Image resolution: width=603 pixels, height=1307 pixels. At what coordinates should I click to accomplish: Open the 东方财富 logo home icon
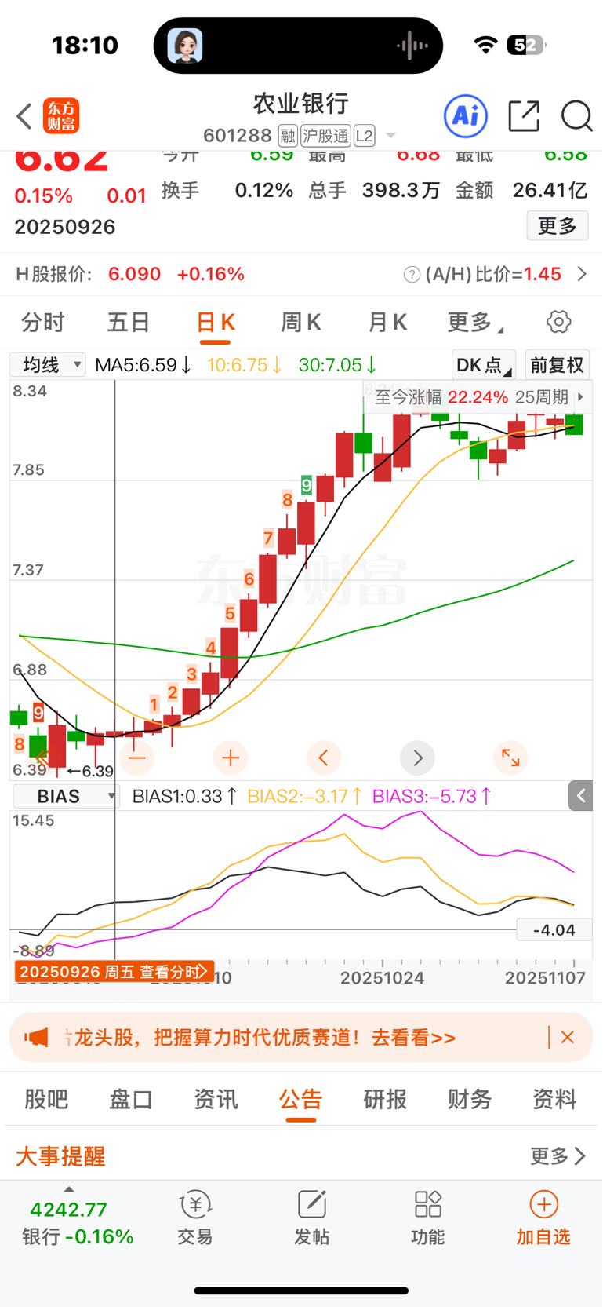tap(61, 116)
